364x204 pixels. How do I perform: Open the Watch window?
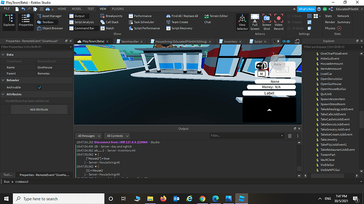point(107,28)
